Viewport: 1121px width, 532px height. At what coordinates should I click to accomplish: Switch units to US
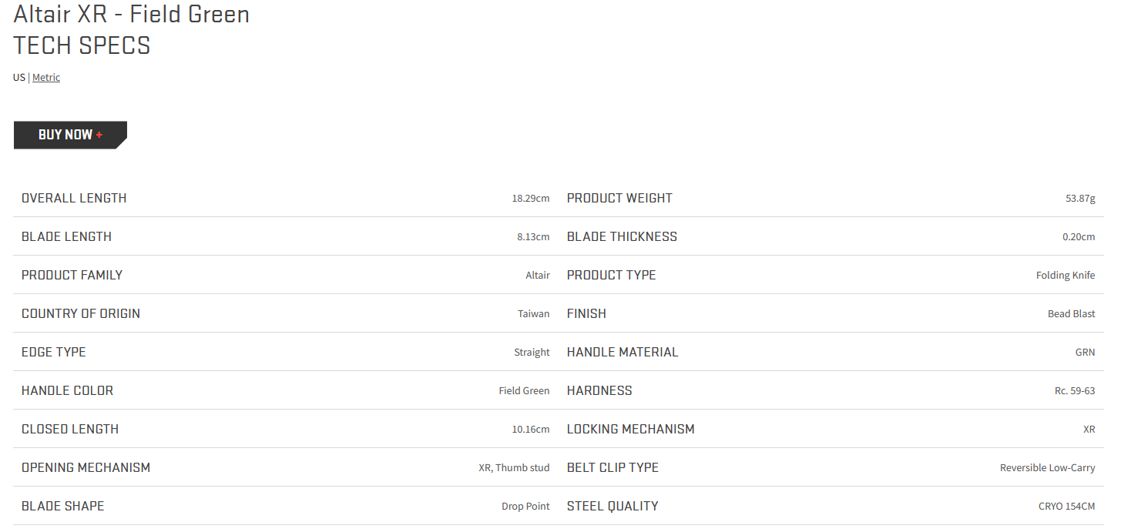(19, 77)
